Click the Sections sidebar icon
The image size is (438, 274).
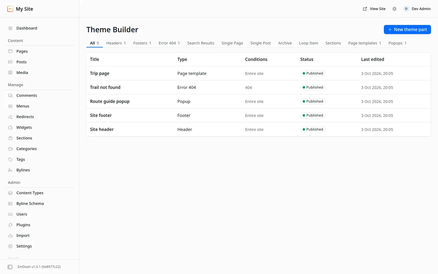click(10, 138)
